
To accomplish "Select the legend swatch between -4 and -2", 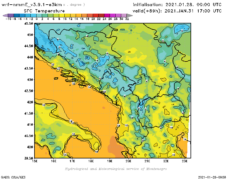I will (x=28, y=15).
